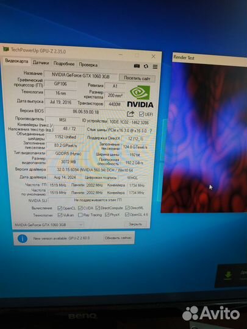Close the GPU-Z window
This screenshot has width=247, height=329.
click(154, 57)
